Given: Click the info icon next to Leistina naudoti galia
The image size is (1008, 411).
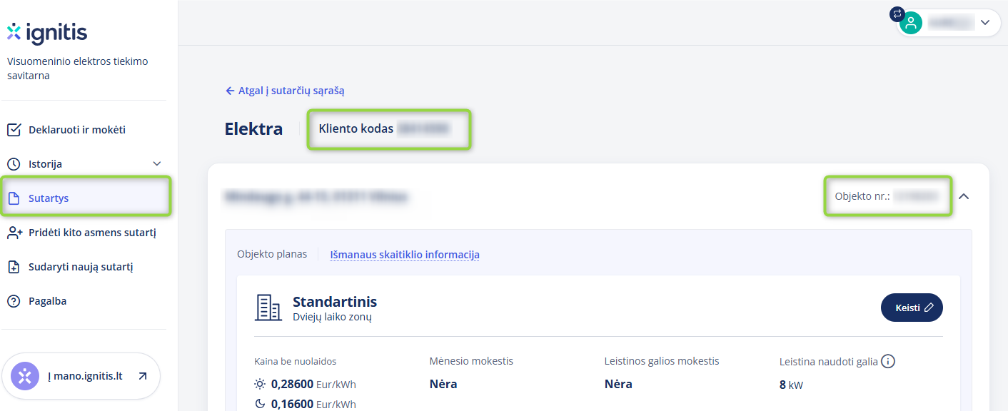Looking at the screenshot, I should 888,361.
